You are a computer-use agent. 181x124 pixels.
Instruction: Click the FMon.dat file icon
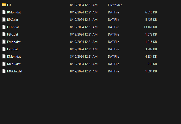tap(4, 42)
